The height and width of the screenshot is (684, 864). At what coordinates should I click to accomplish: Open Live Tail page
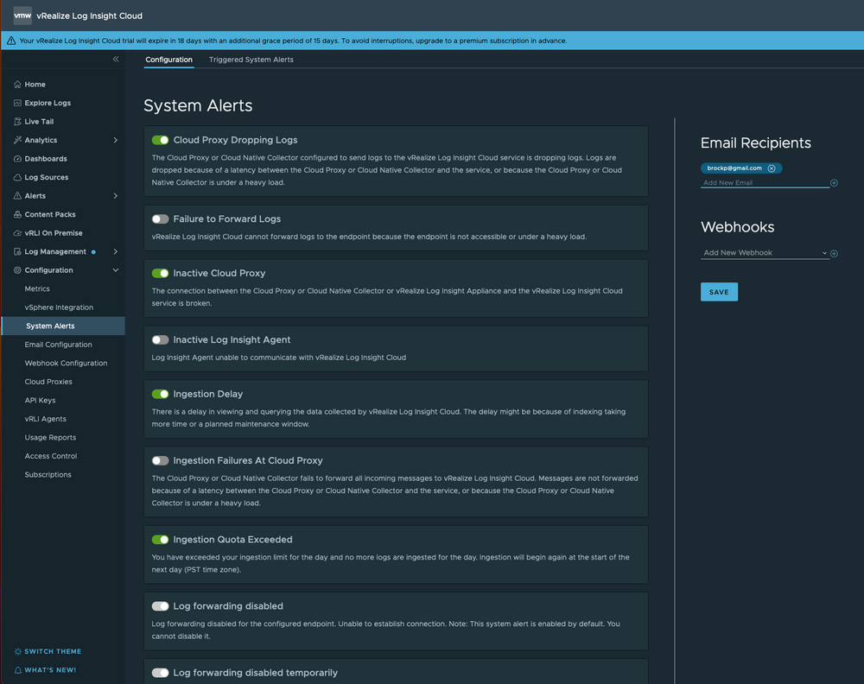point(39,122)
